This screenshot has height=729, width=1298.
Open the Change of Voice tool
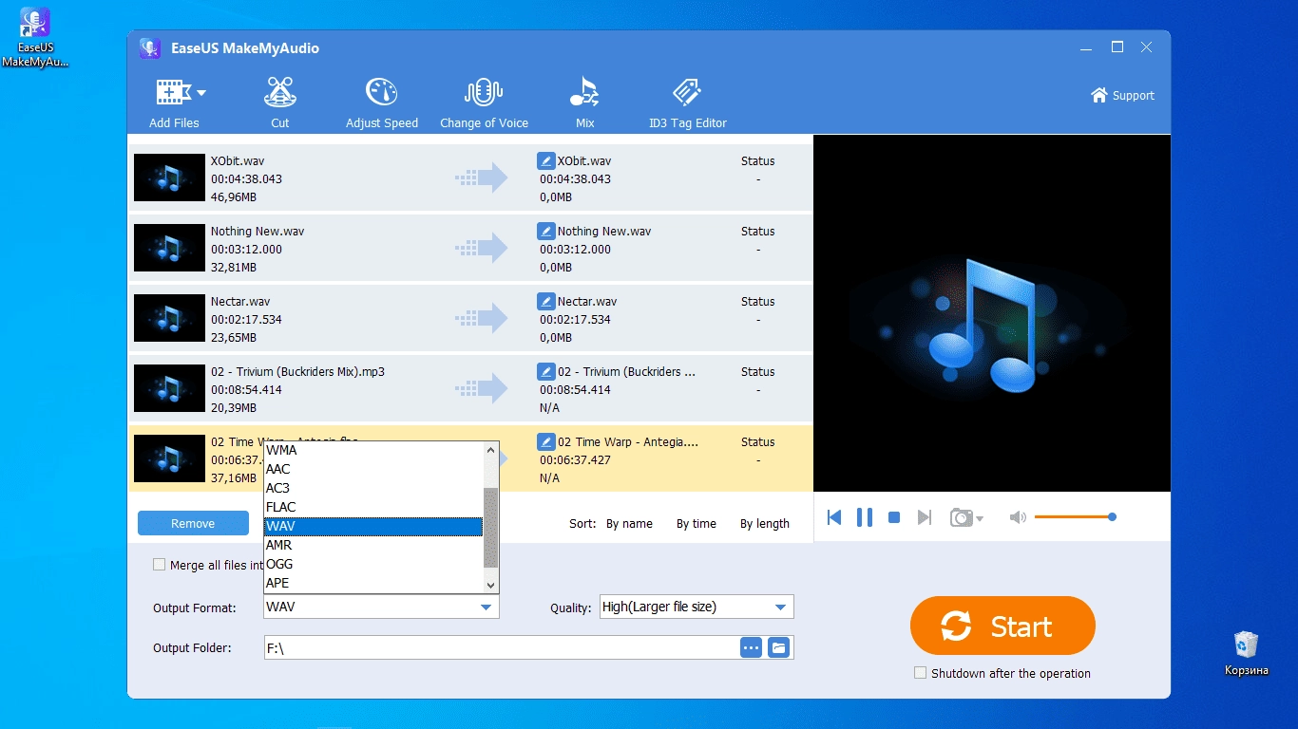pos(484,103)
